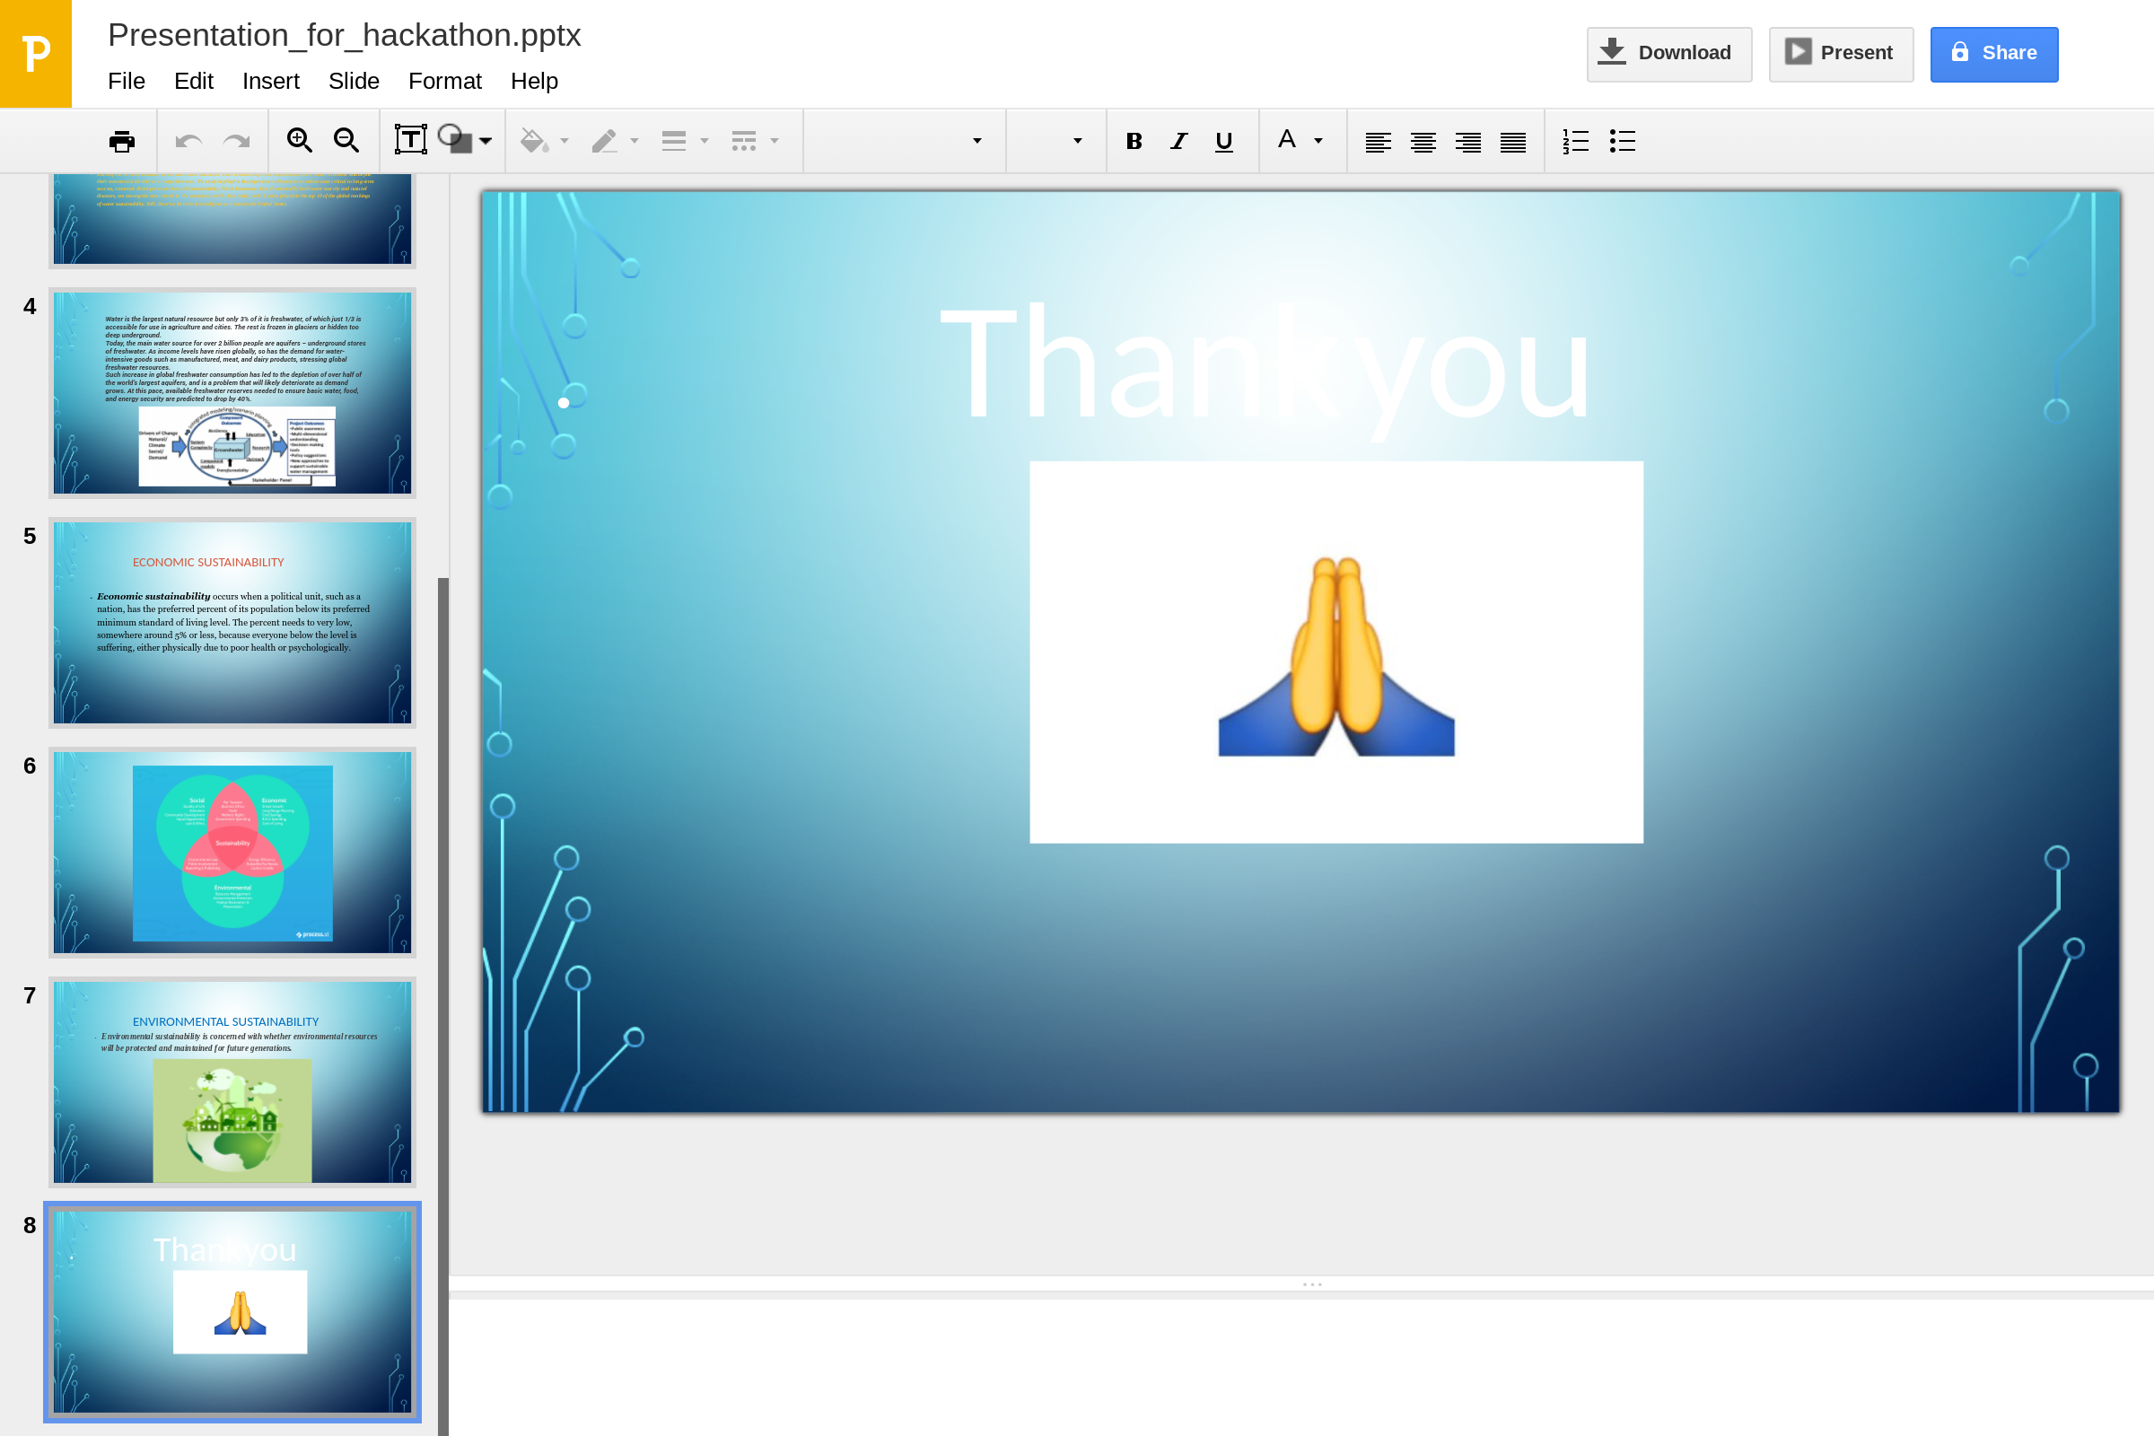
Task: Click the redo arrow icon
Action: [x=236, y=141]
